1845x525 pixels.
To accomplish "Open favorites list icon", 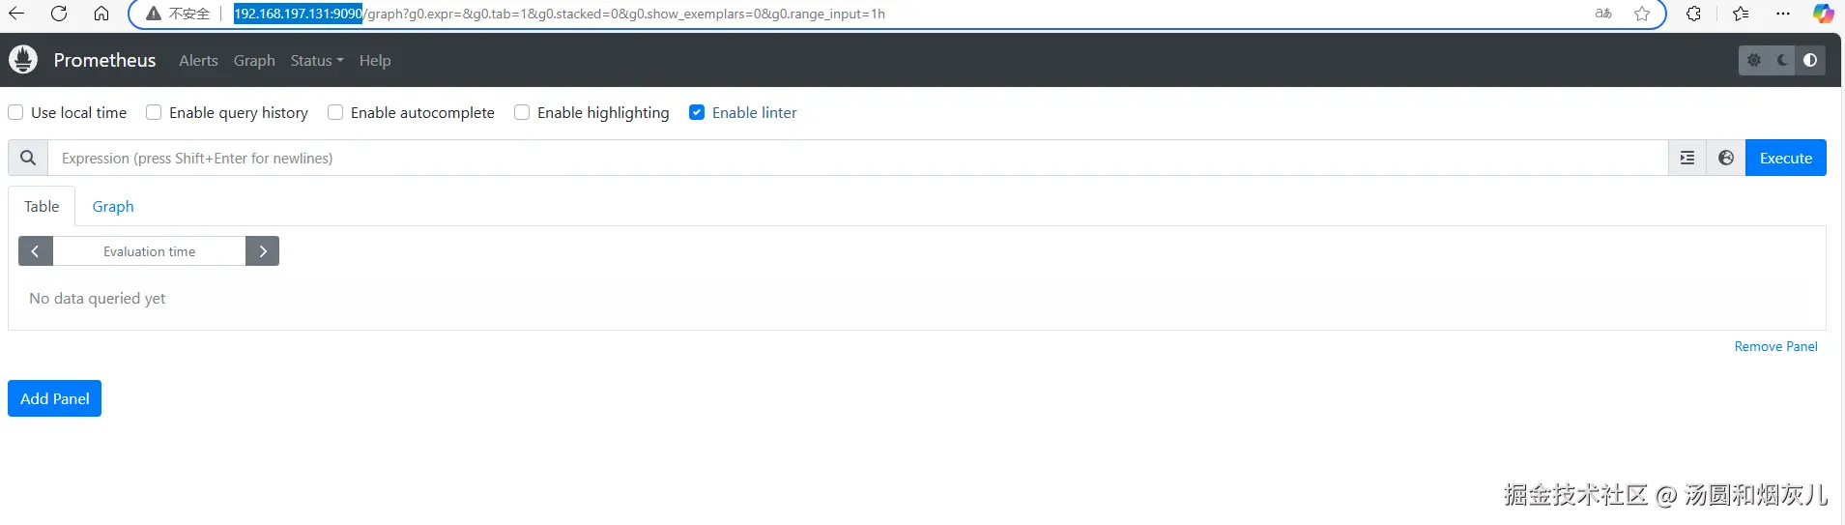I will (x=1741, y=14).
